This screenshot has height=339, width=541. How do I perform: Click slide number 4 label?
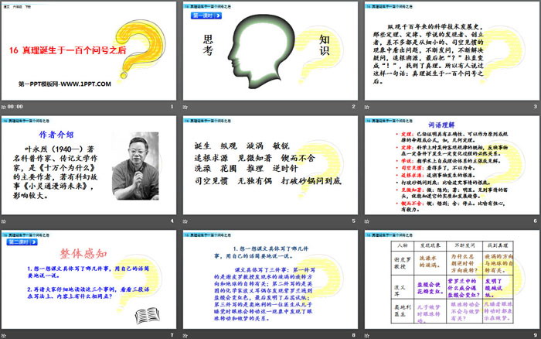[x=172, y=221]
